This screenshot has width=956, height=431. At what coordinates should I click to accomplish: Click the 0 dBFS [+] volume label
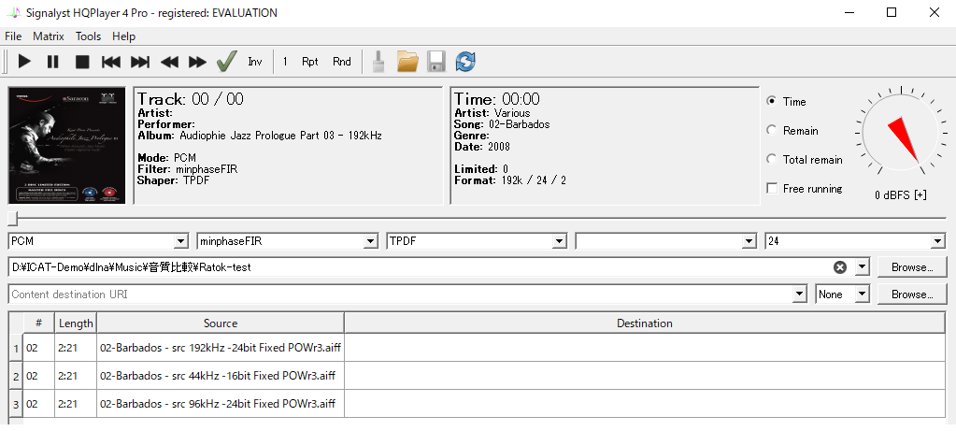point(901,195)
